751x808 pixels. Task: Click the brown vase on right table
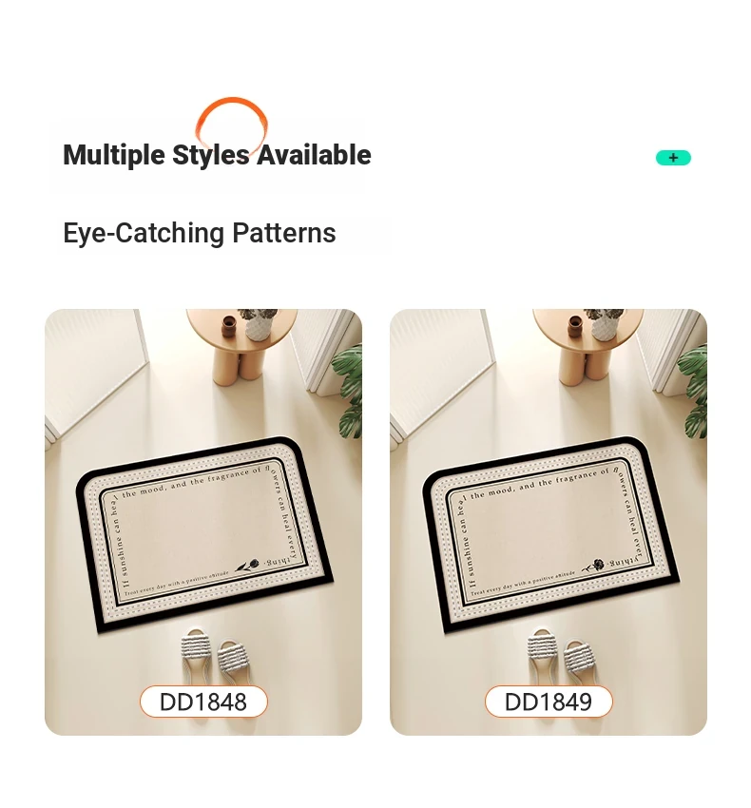point(575,326)
